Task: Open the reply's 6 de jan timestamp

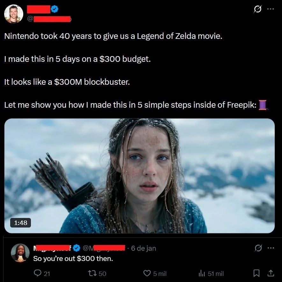Action: (143, 248)
